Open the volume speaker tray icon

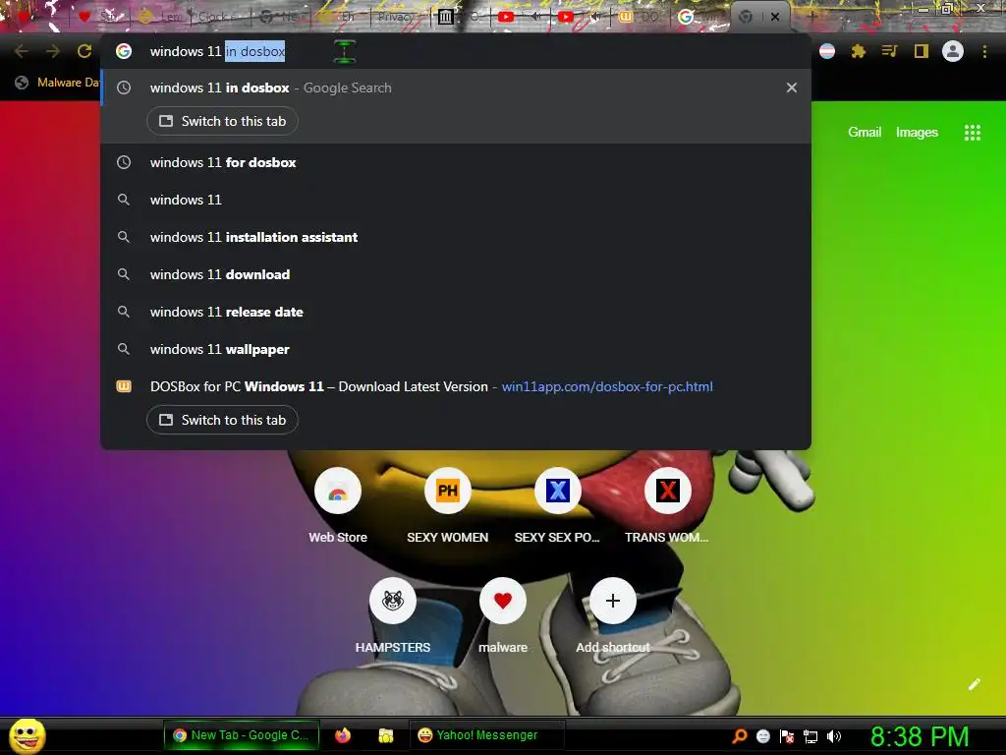click(x=833, y=736)
